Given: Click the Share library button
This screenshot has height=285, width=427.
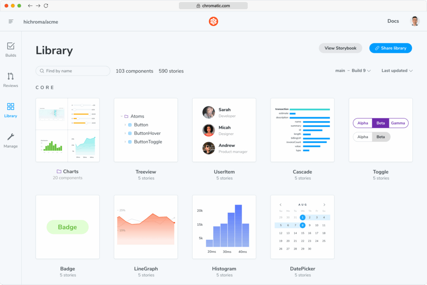Looking at the screenshot, I should [x=390, y=48].
